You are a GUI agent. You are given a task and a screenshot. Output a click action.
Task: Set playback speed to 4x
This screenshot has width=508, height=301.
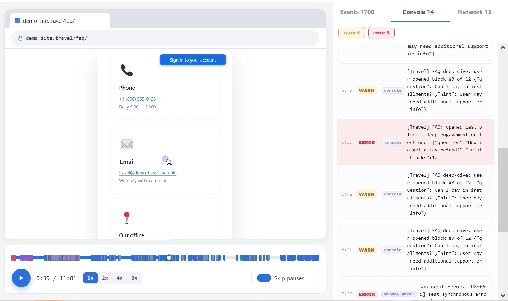tap(120, 278)
